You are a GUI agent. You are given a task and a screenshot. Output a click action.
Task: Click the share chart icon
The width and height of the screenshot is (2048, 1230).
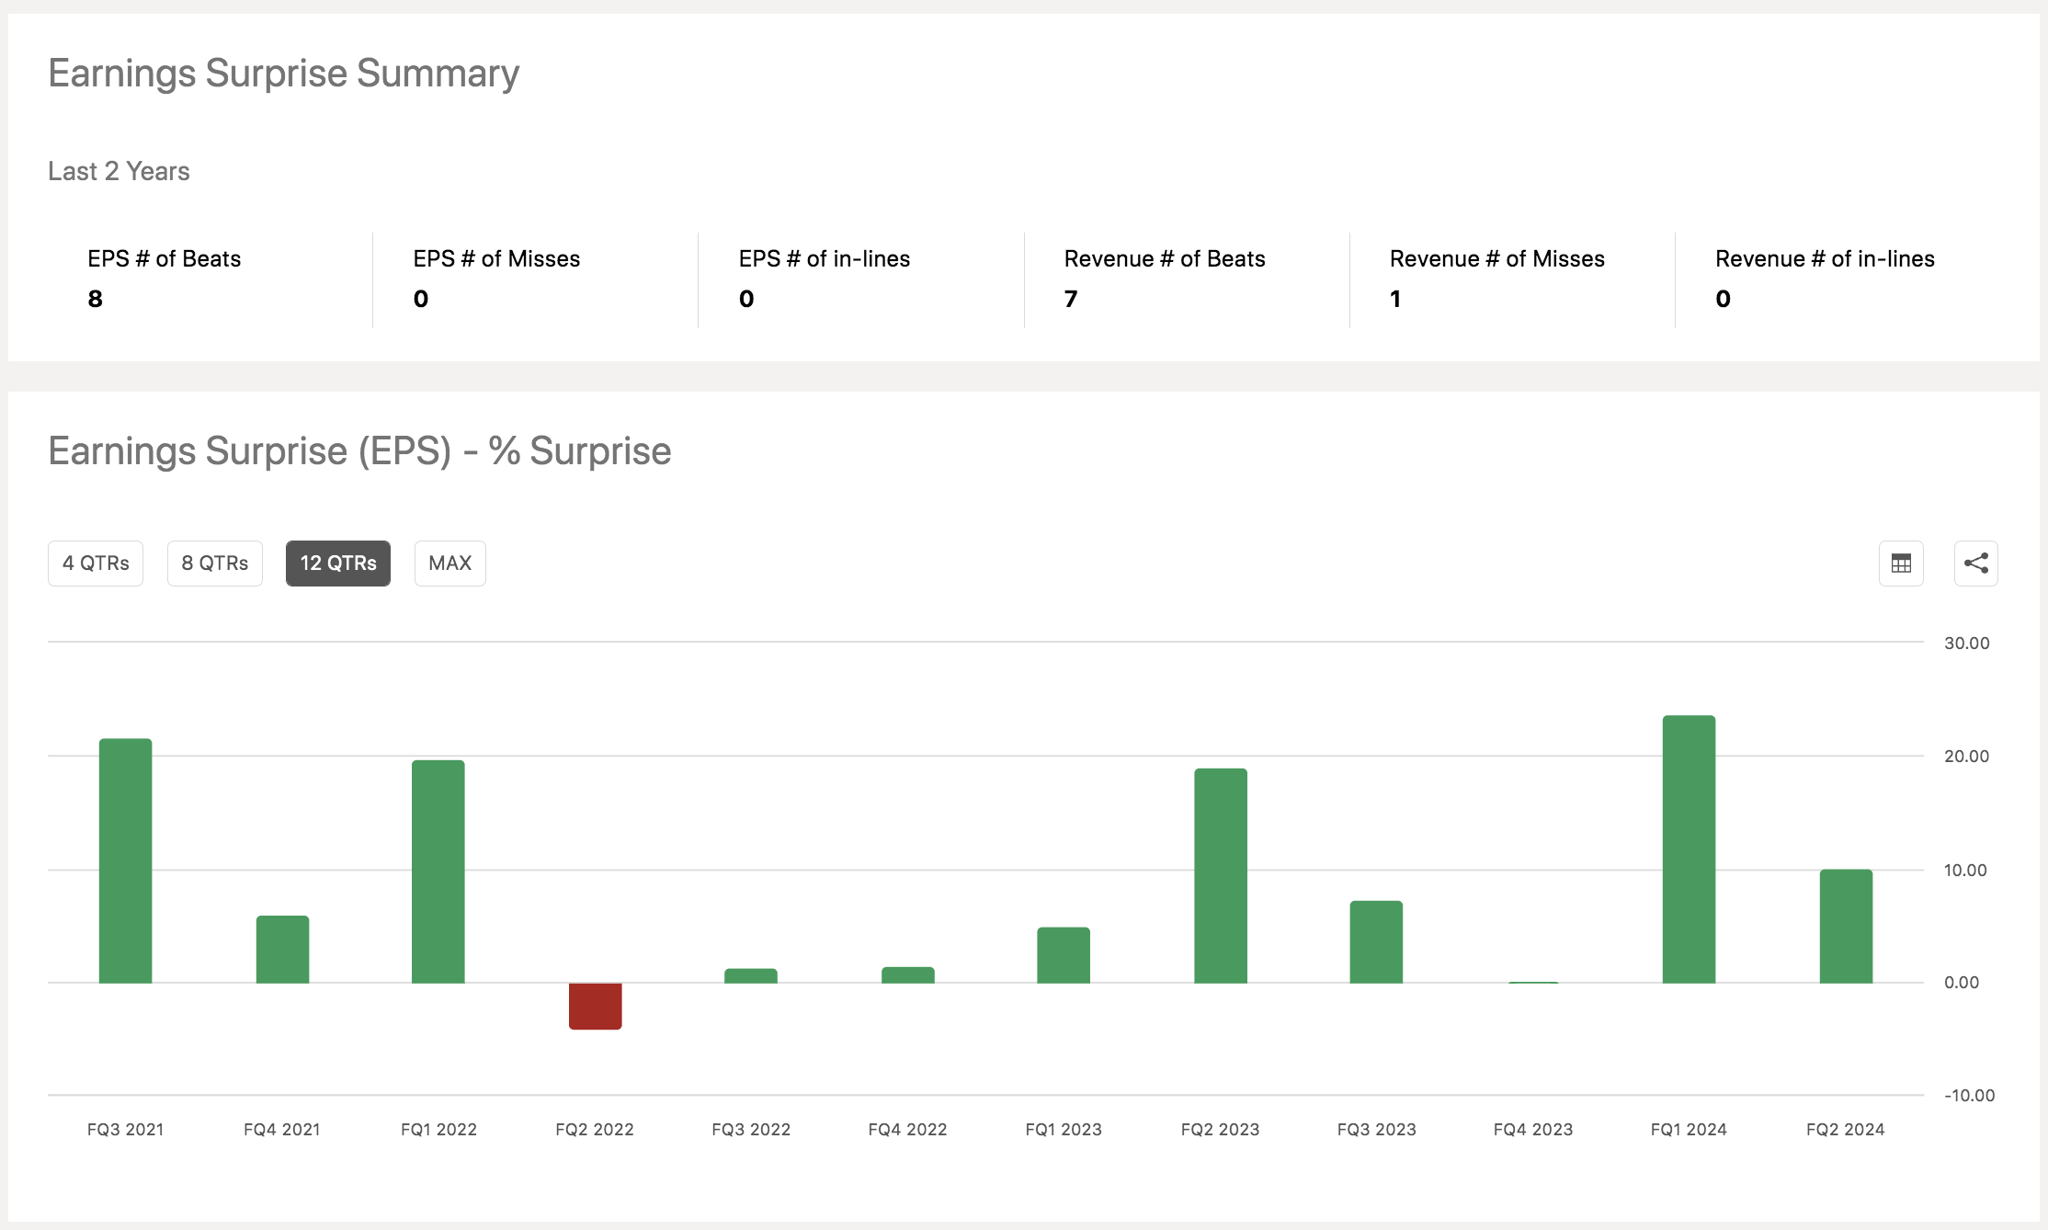1975,564
